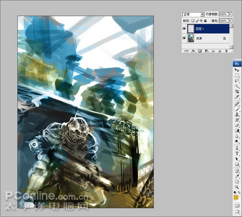Viewport: 242px width, 217px height.
Task: Select the History Brush tool
Action: 237,120
